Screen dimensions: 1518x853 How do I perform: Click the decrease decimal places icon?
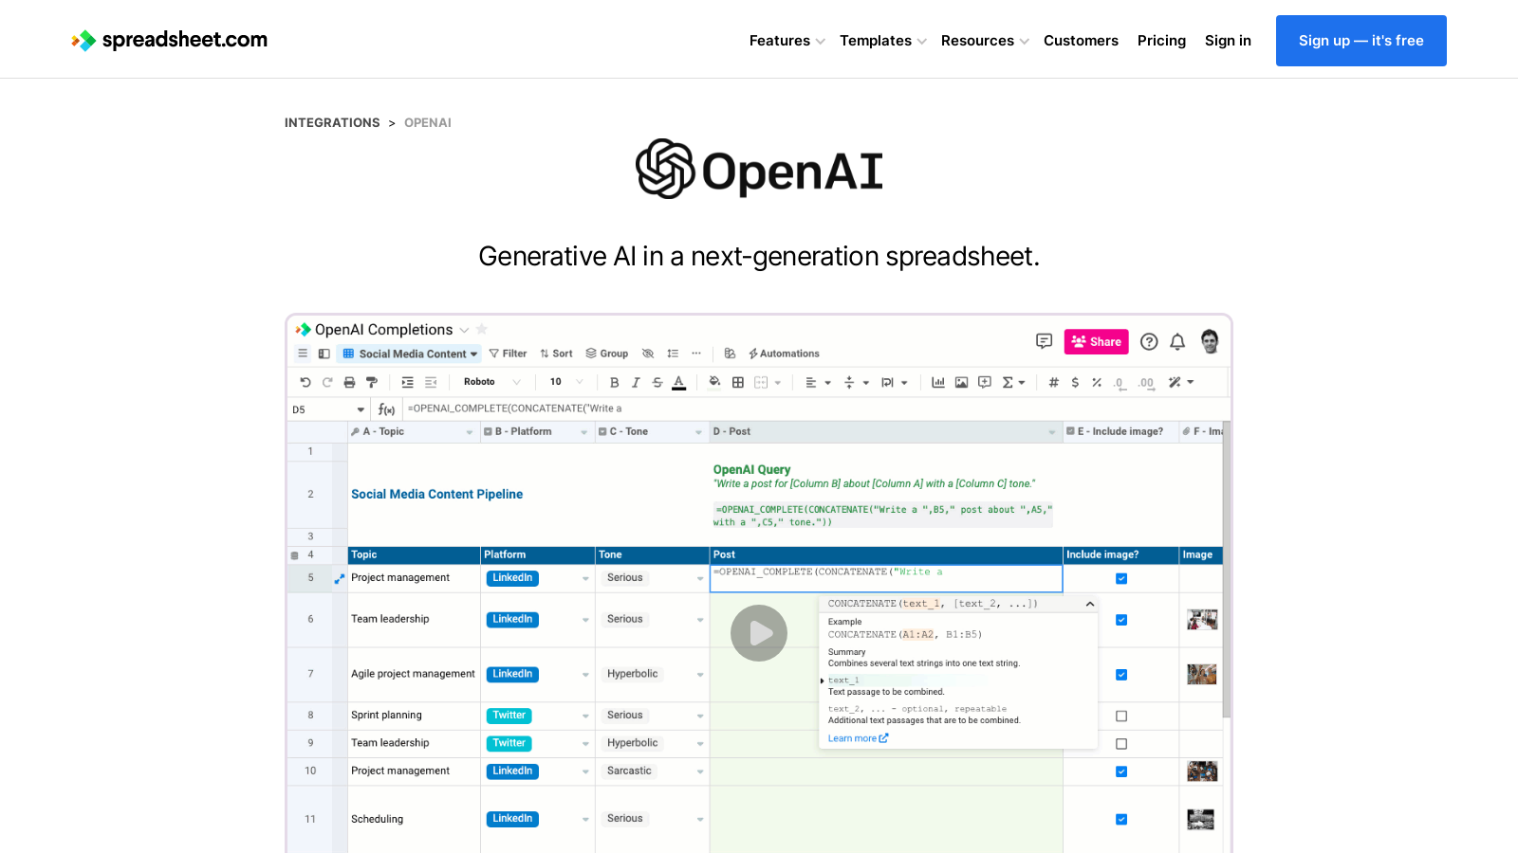[x=1120, y=384]
